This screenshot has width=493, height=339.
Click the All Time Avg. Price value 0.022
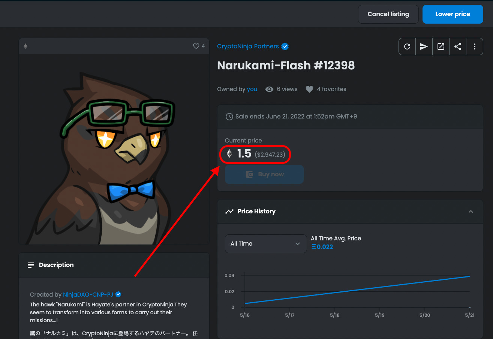point(322,247)
